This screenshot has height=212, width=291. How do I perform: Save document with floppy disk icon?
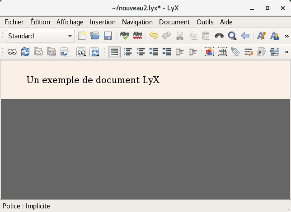108,36
